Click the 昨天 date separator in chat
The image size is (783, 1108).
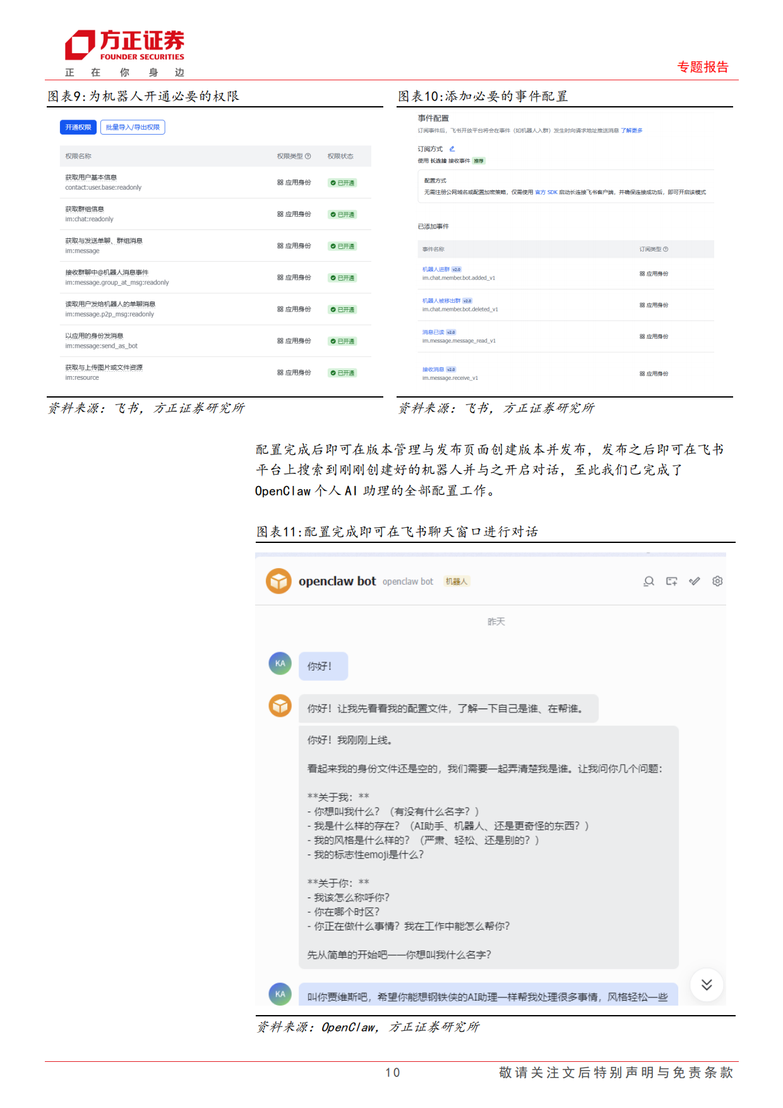click(496, 621)
